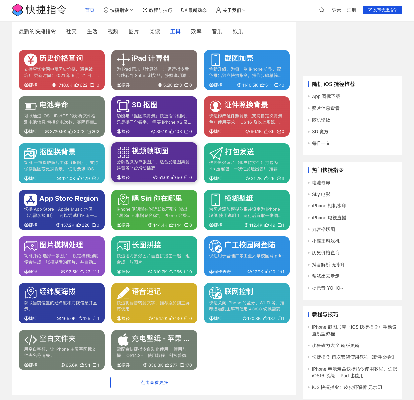Expand the 关于我们 dropdown menu
The image size is (414, 400).
coord(231,10)
